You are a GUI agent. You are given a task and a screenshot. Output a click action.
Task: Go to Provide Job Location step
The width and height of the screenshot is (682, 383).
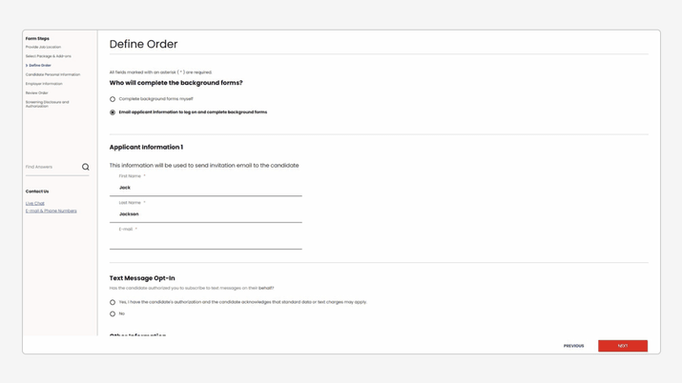click(x=43, y=47)
